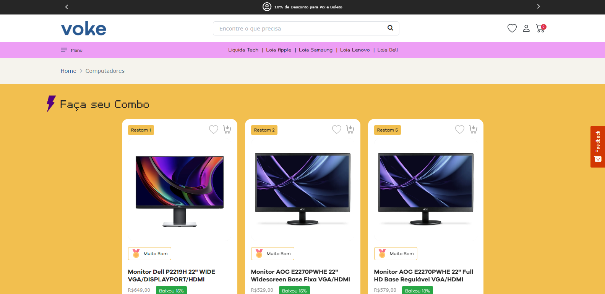Click the R$579,00 old price
The height and width of the screenshot is (294, 605).
385,290
